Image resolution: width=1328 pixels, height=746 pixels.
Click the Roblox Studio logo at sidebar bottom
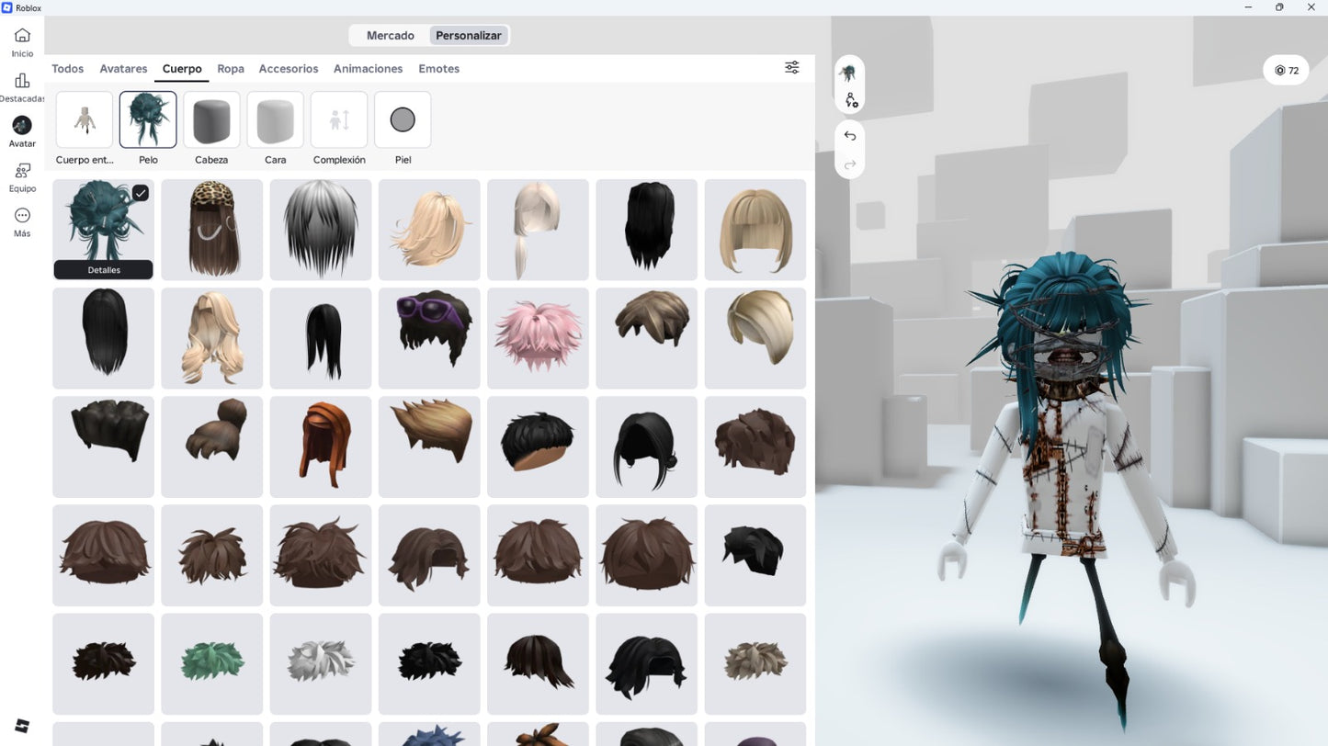point(22,726)
